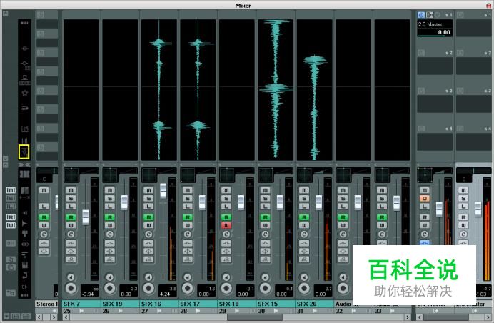Expand the routing arrows above the fader panel
Screen dimensions: 494x323
click(x=24, y=164)
